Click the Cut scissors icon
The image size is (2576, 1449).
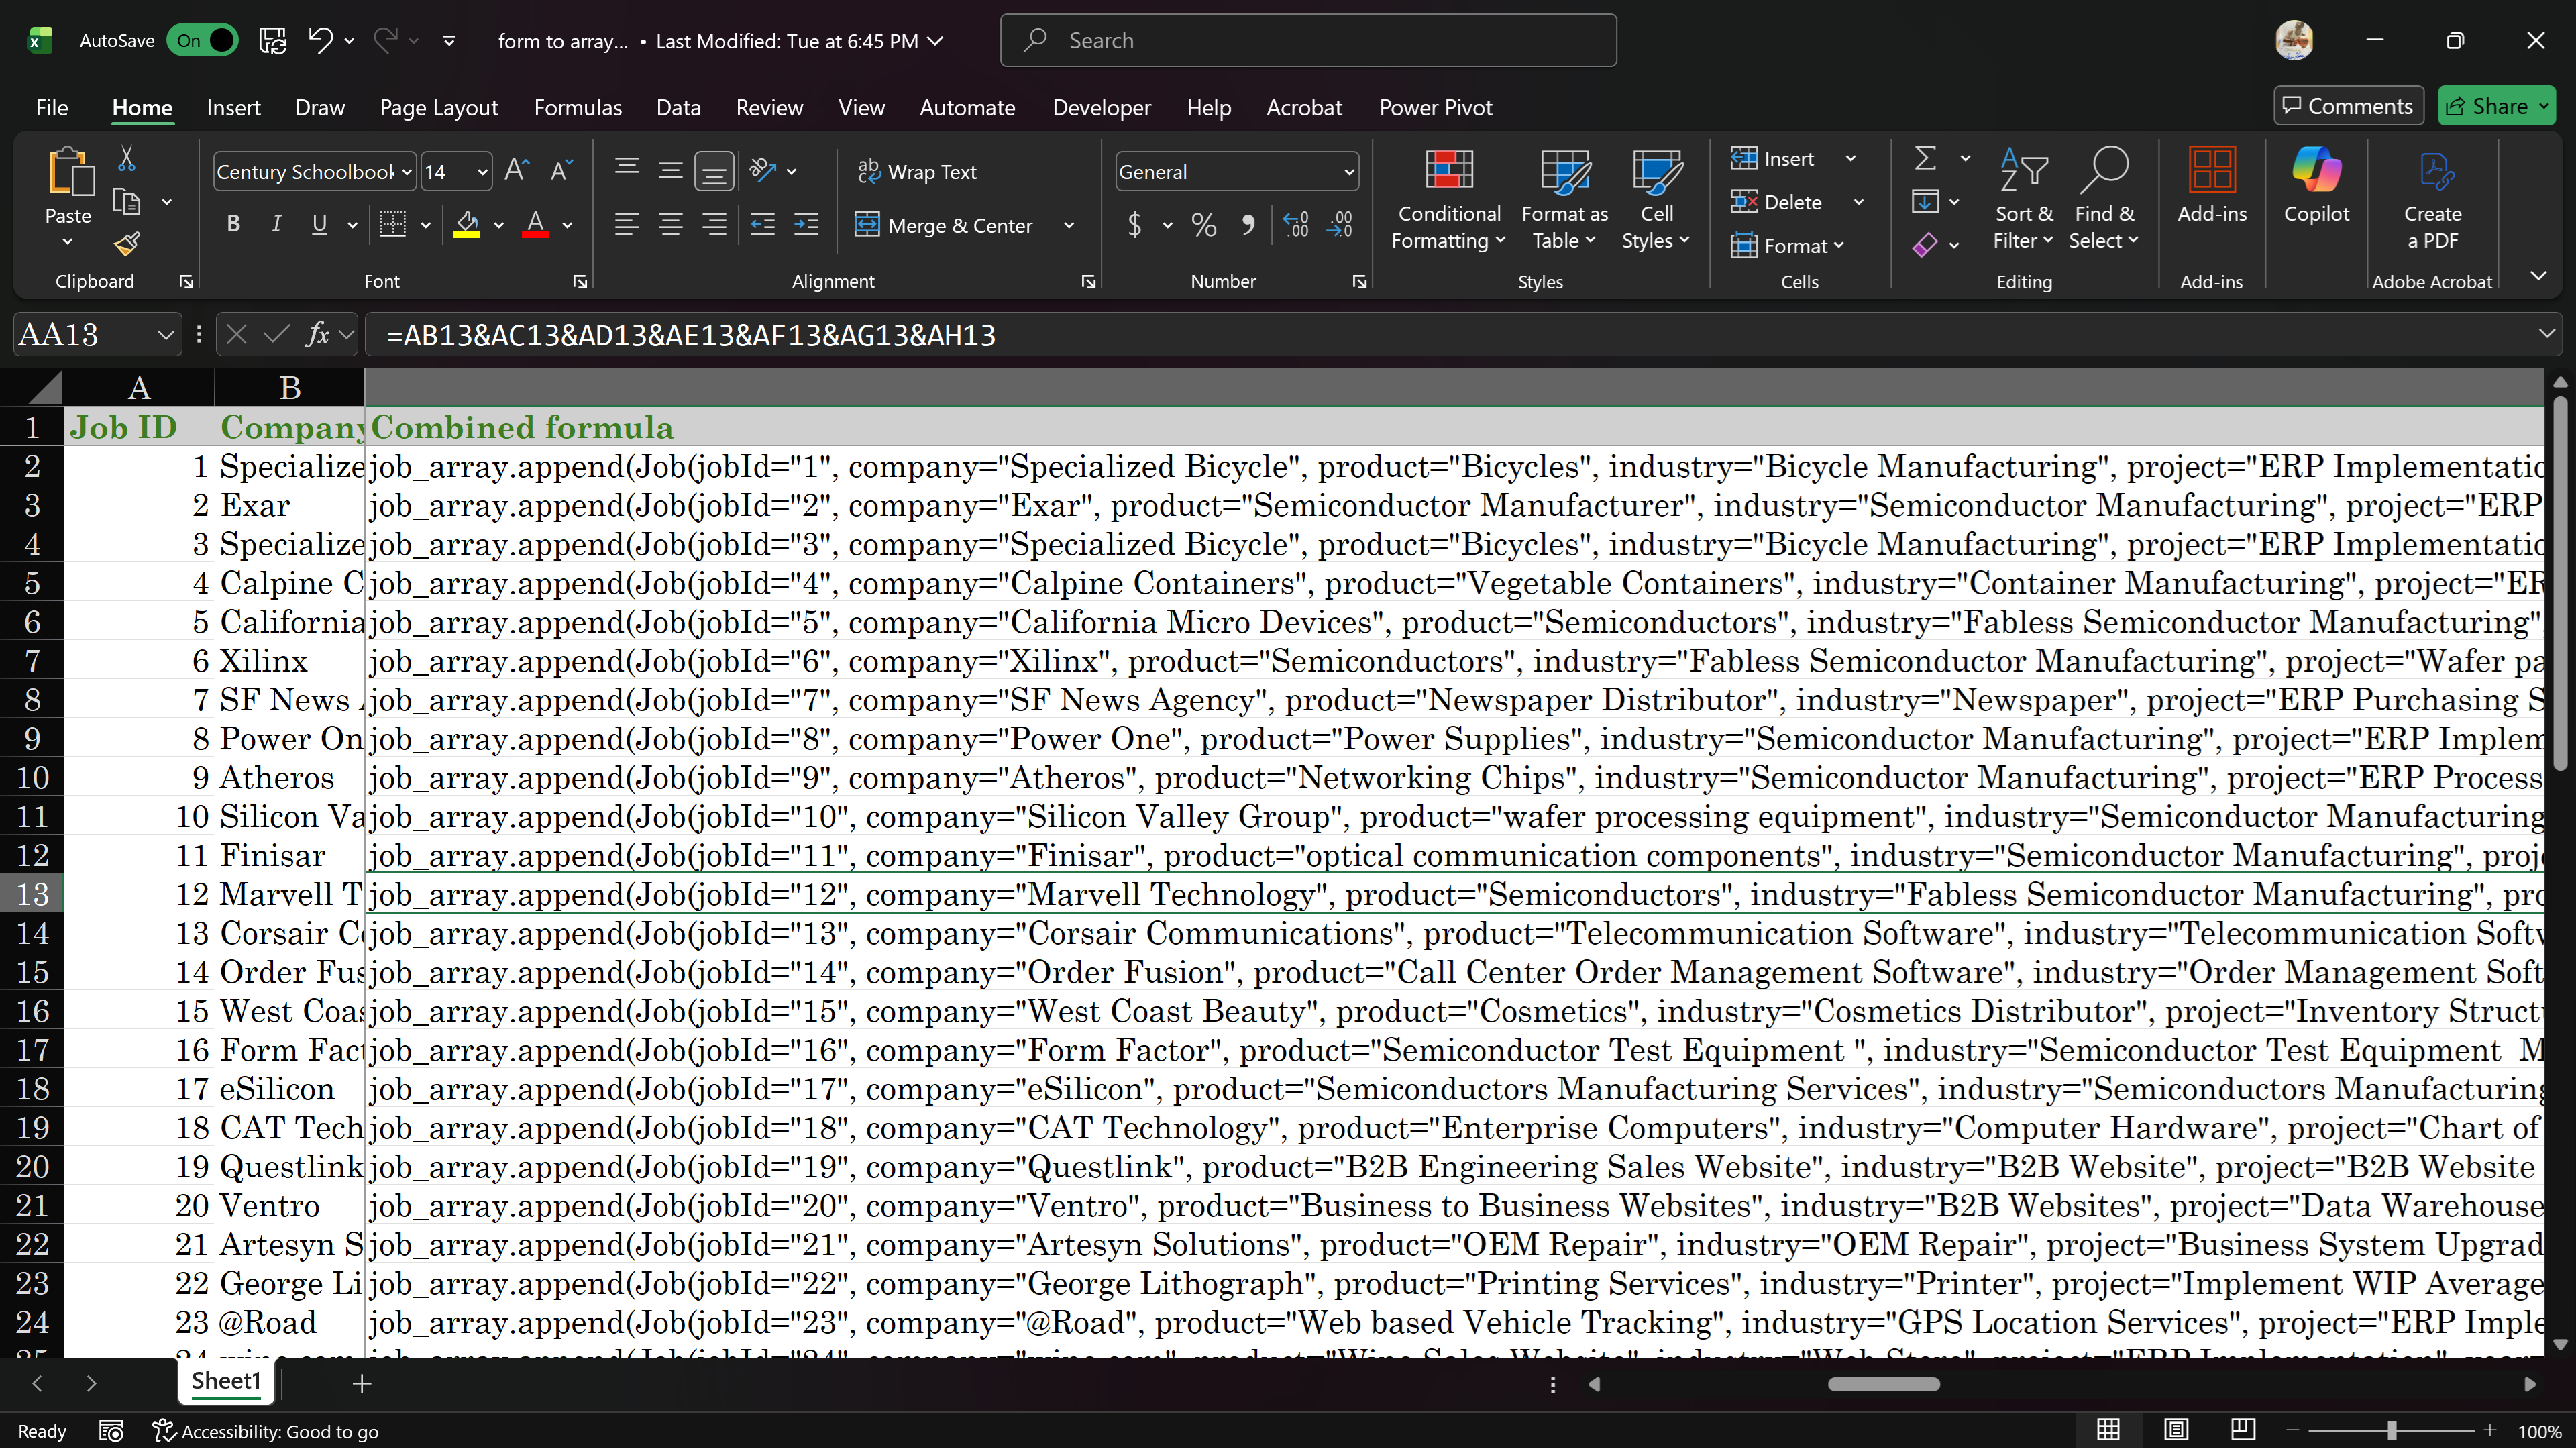click(127, 158)
